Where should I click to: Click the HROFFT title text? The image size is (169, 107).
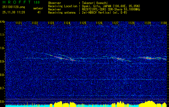click(x=17, y=2)
